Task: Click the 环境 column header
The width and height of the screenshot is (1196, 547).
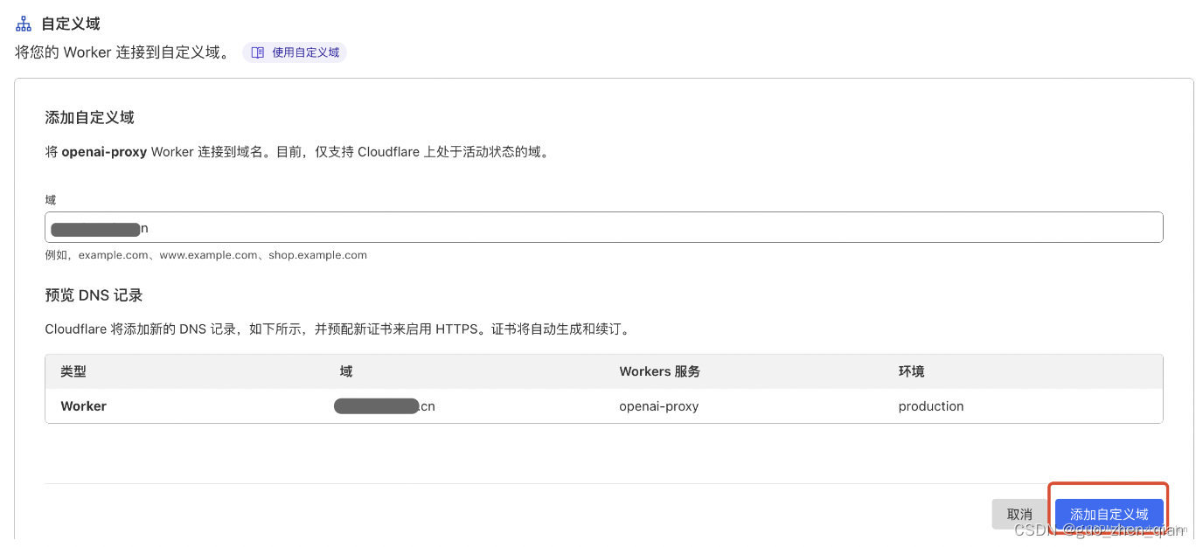Action: tap(911, 370)
